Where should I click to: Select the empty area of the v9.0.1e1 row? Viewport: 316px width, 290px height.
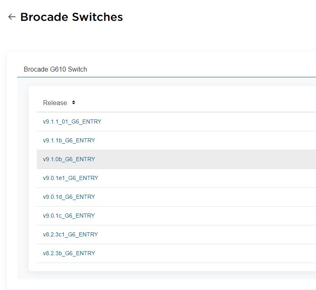coord(205,178)
